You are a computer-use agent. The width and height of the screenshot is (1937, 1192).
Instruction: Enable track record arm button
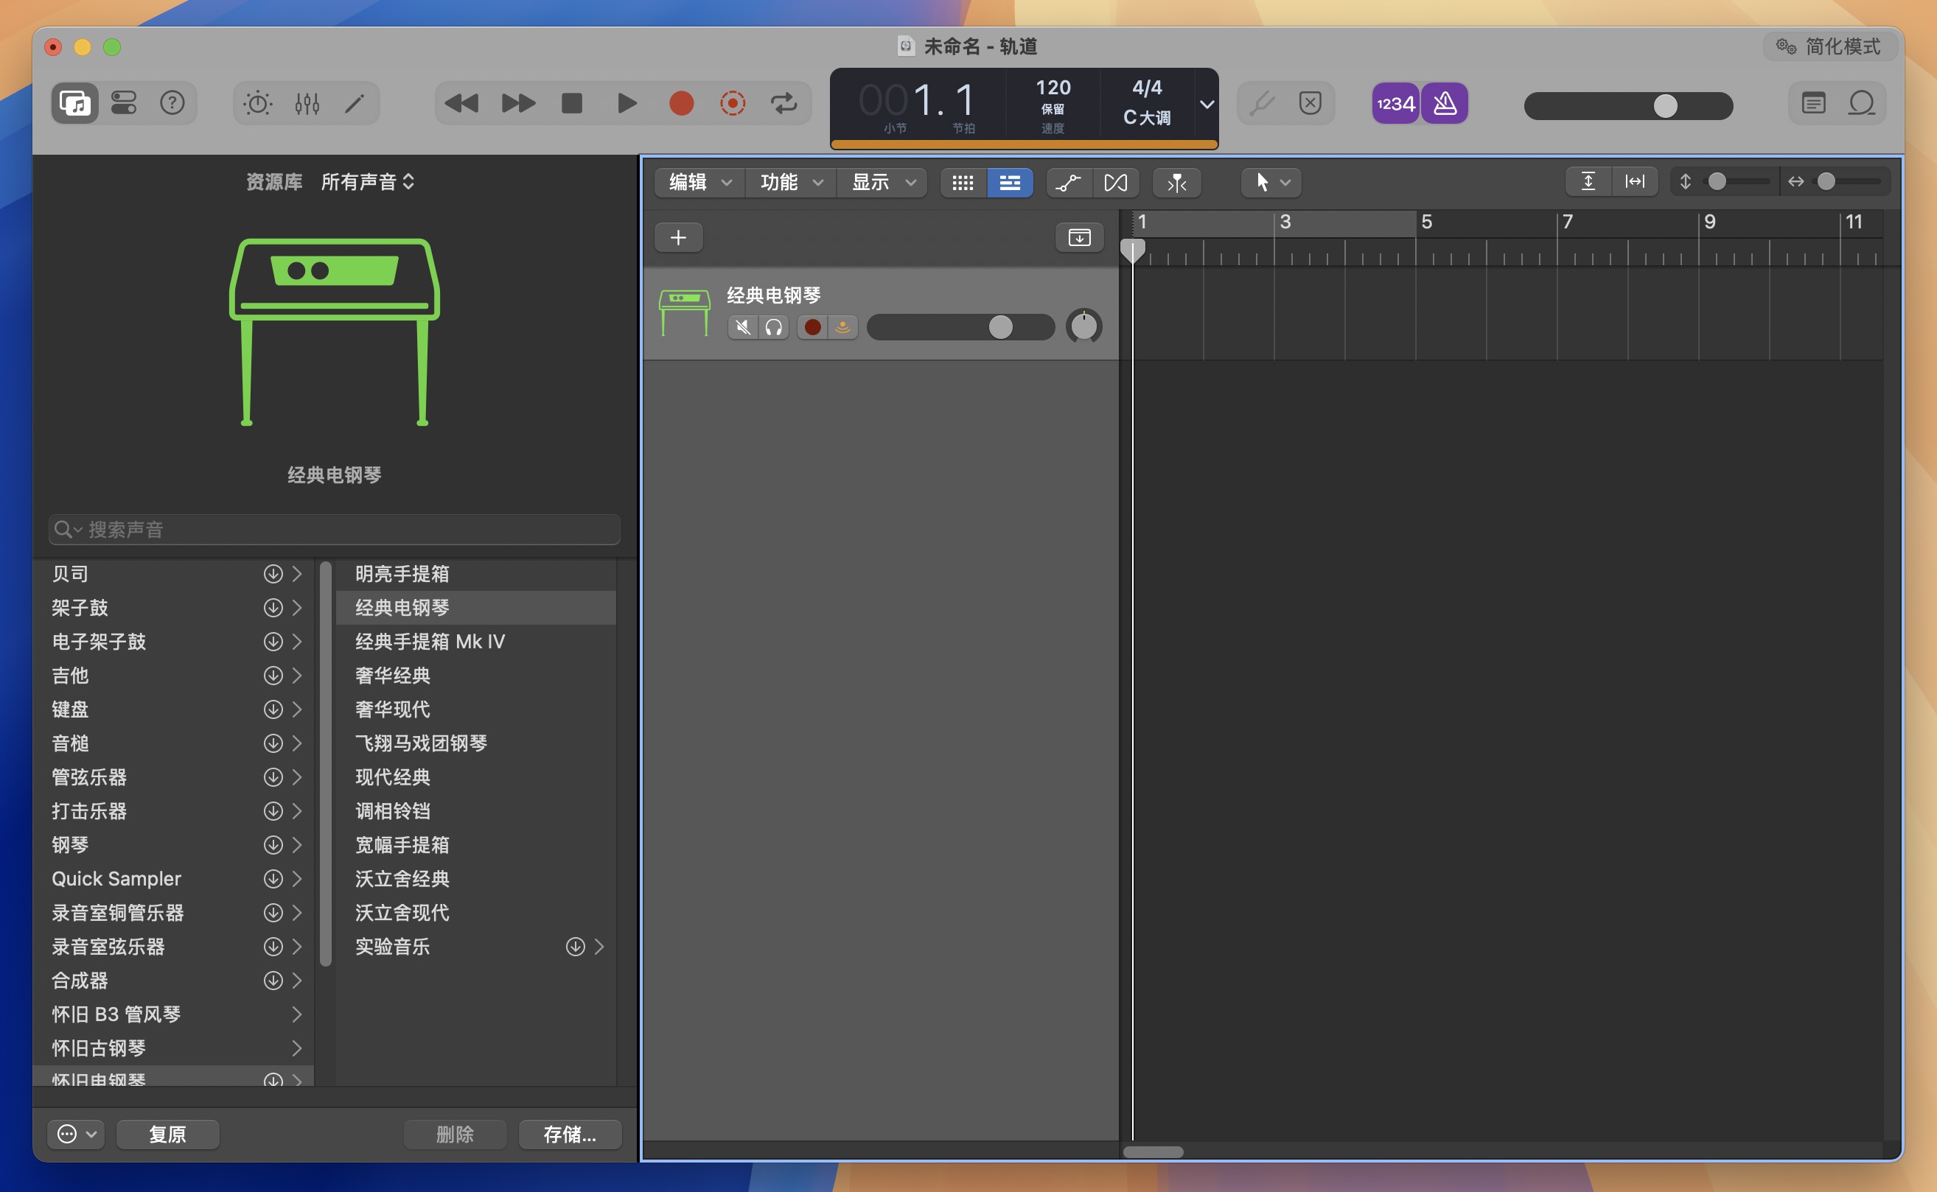click(815, 326)
